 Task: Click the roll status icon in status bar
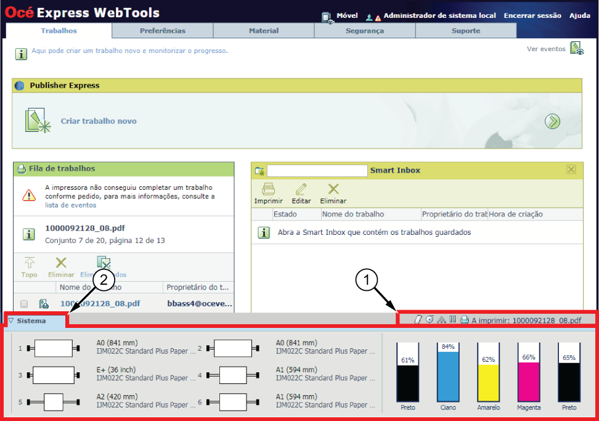430,319
